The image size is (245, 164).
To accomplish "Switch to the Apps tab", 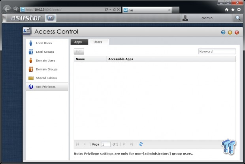I will point(79,42).
